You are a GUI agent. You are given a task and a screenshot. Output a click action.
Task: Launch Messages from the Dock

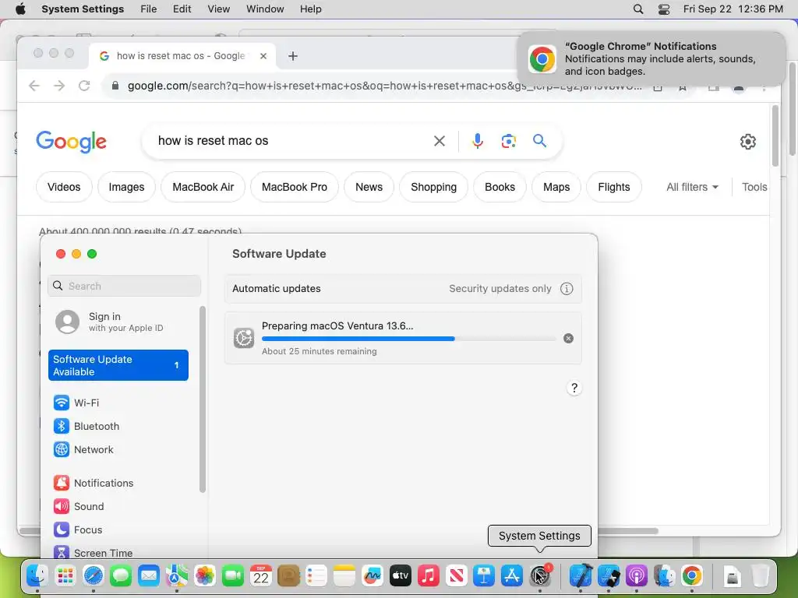click(121, 576)
